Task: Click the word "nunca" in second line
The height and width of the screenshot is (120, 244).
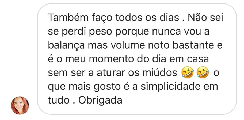Action: click(x=167, y=32)
